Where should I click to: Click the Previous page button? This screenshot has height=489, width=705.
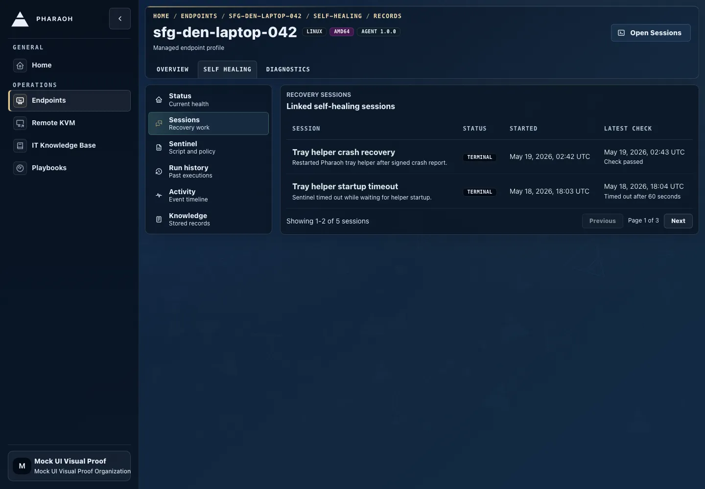[603, 221]
